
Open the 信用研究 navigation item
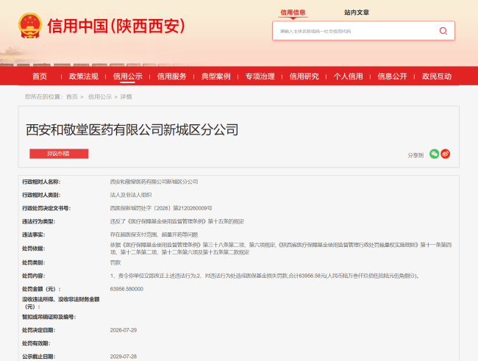304,76
